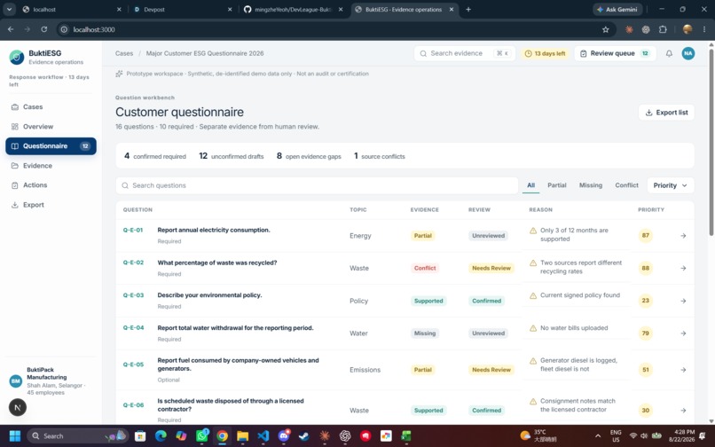Click "What percentage of waste was recycled?"

click(x=217, y=263)
